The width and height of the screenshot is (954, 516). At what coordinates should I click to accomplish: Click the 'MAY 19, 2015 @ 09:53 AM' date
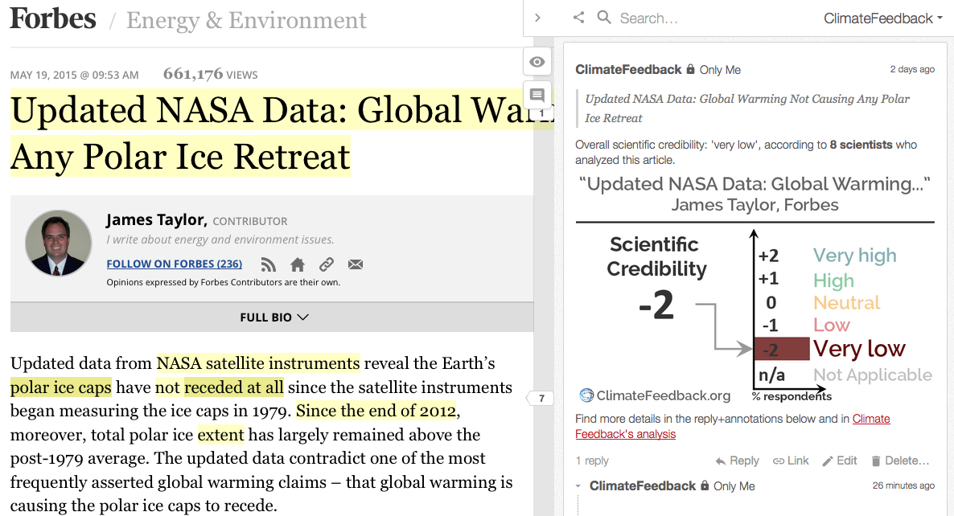[x=74, y=76]
